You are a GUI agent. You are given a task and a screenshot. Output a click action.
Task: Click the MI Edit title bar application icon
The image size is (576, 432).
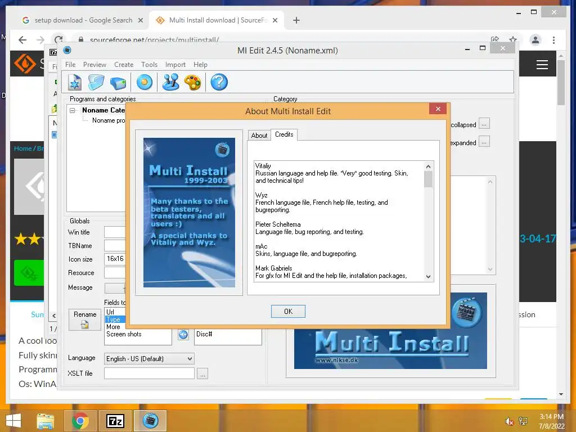click(67, 50)
